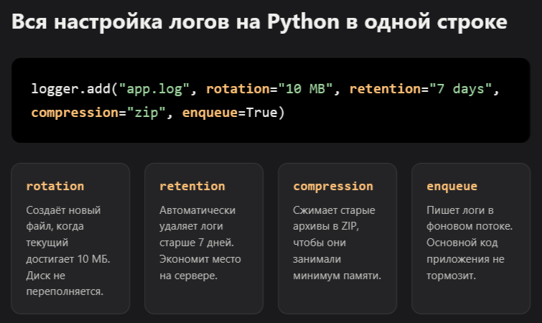The height and width of the screenshot is (323, 542).
Task: Click text 'Создаёт новый файл, когда текущий'
Action: (x=63, y=226)
